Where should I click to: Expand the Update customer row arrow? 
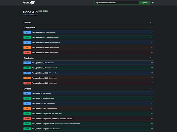point(152,47)
